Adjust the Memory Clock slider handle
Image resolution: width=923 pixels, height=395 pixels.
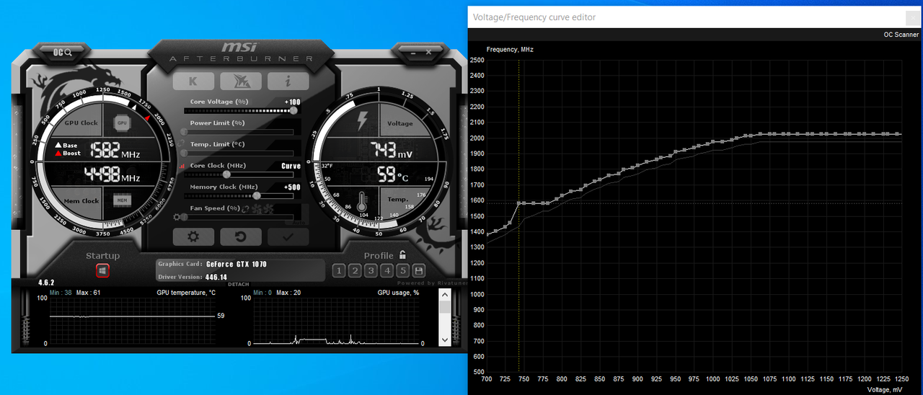tap(257, 195)
